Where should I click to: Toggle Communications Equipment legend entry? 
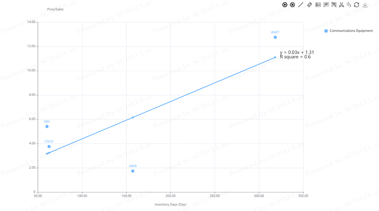(x=349, y=31)
